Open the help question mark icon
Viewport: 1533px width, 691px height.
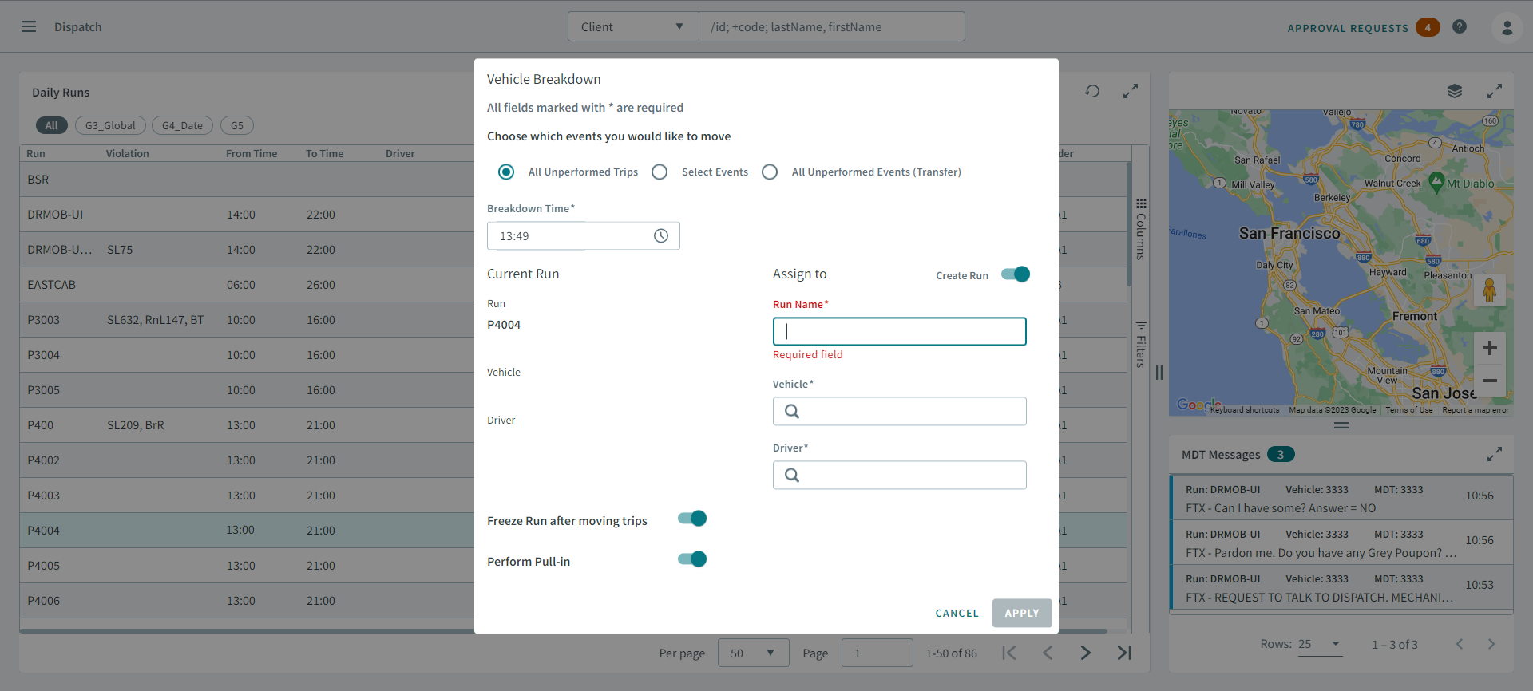tap(1460, 26)
